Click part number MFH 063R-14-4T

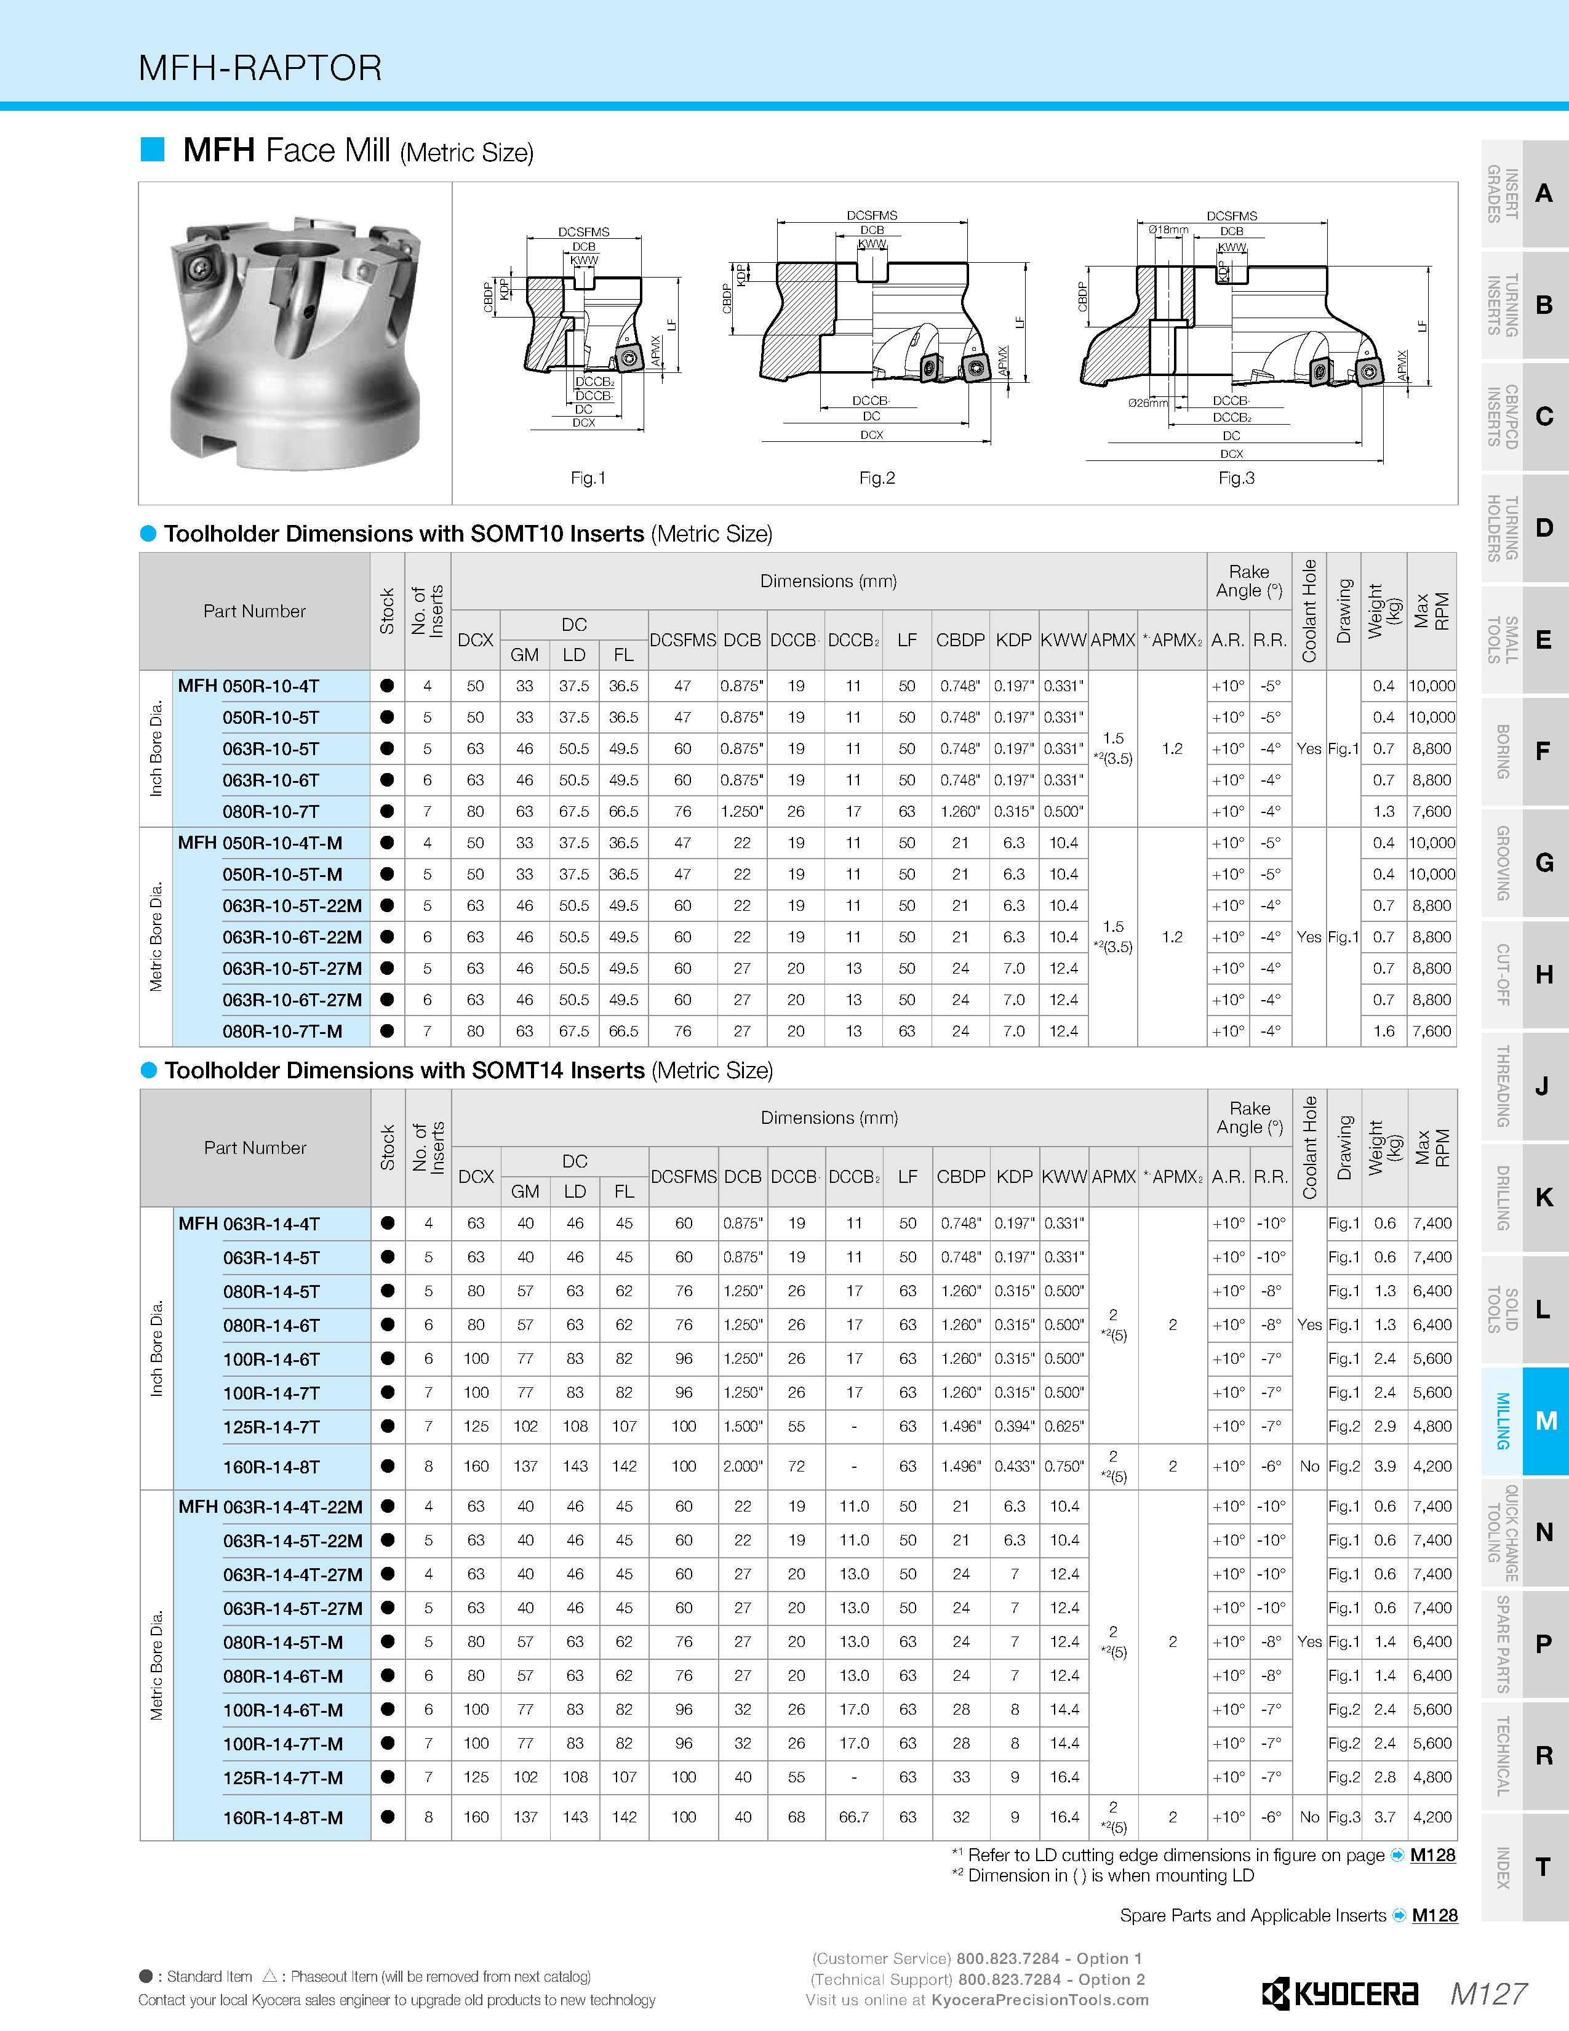coord(249,1224)
